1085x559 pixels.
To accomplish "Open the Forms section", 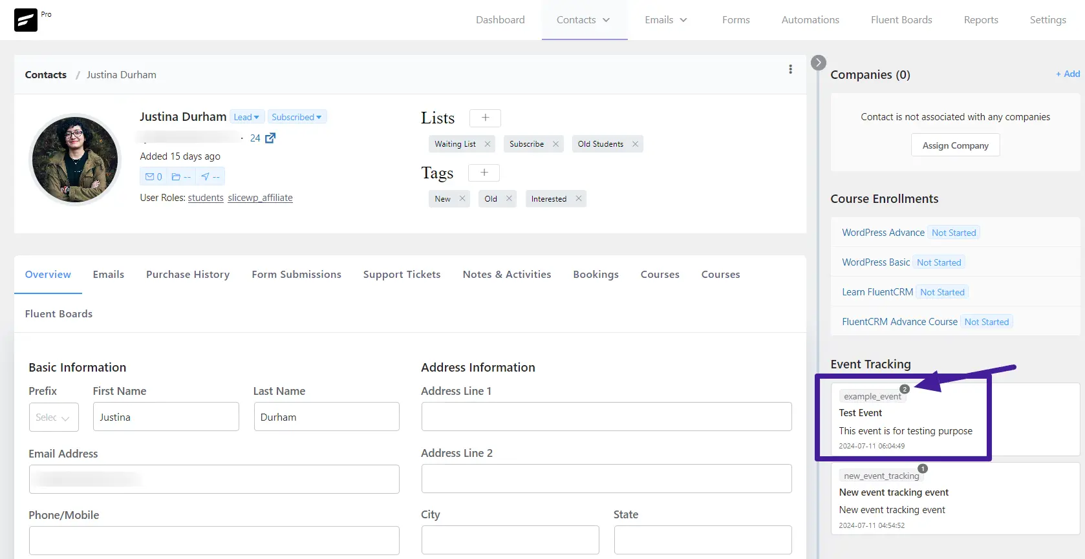I will coord(736,20).
